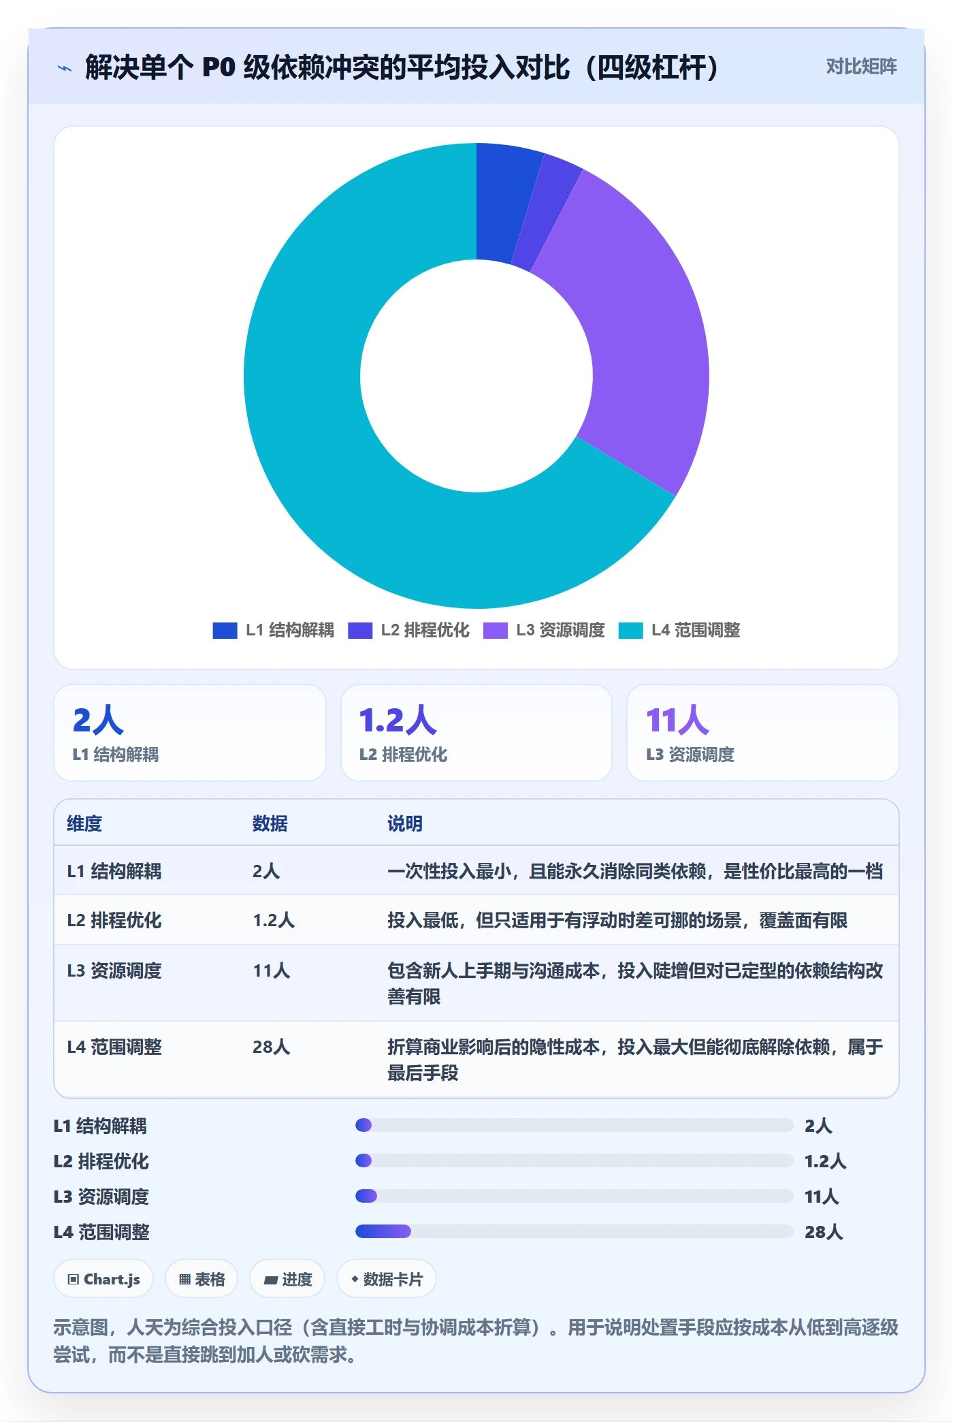
Task: Click the L1 结构解耦 progress row label
Action: pos(101,1126)
